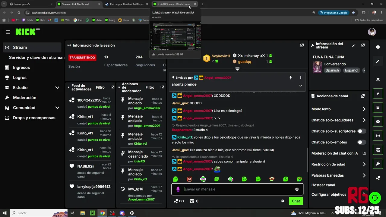Image resolution: width=386 pixels, height=217 pixels.
Task: Open the hamburger menu beside the Kick logo
Action: click(8, 32)
